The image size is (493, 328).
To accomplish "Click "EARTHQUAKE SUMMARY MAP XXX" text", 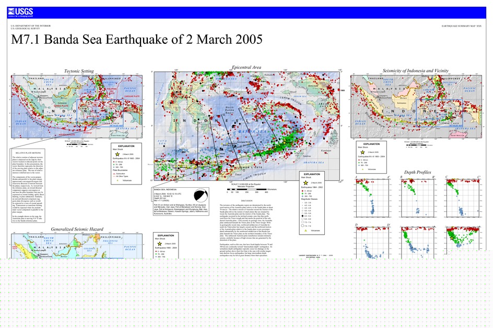I will coord(462,26).
